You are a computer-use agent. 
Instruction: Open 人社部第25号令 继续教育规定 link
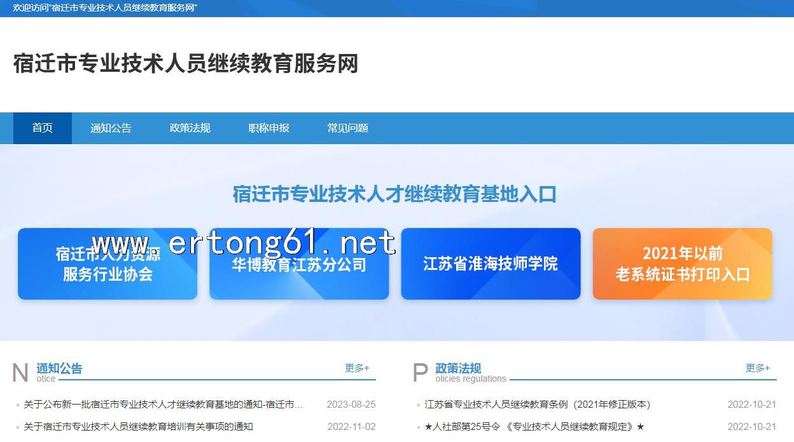point(534,427)
